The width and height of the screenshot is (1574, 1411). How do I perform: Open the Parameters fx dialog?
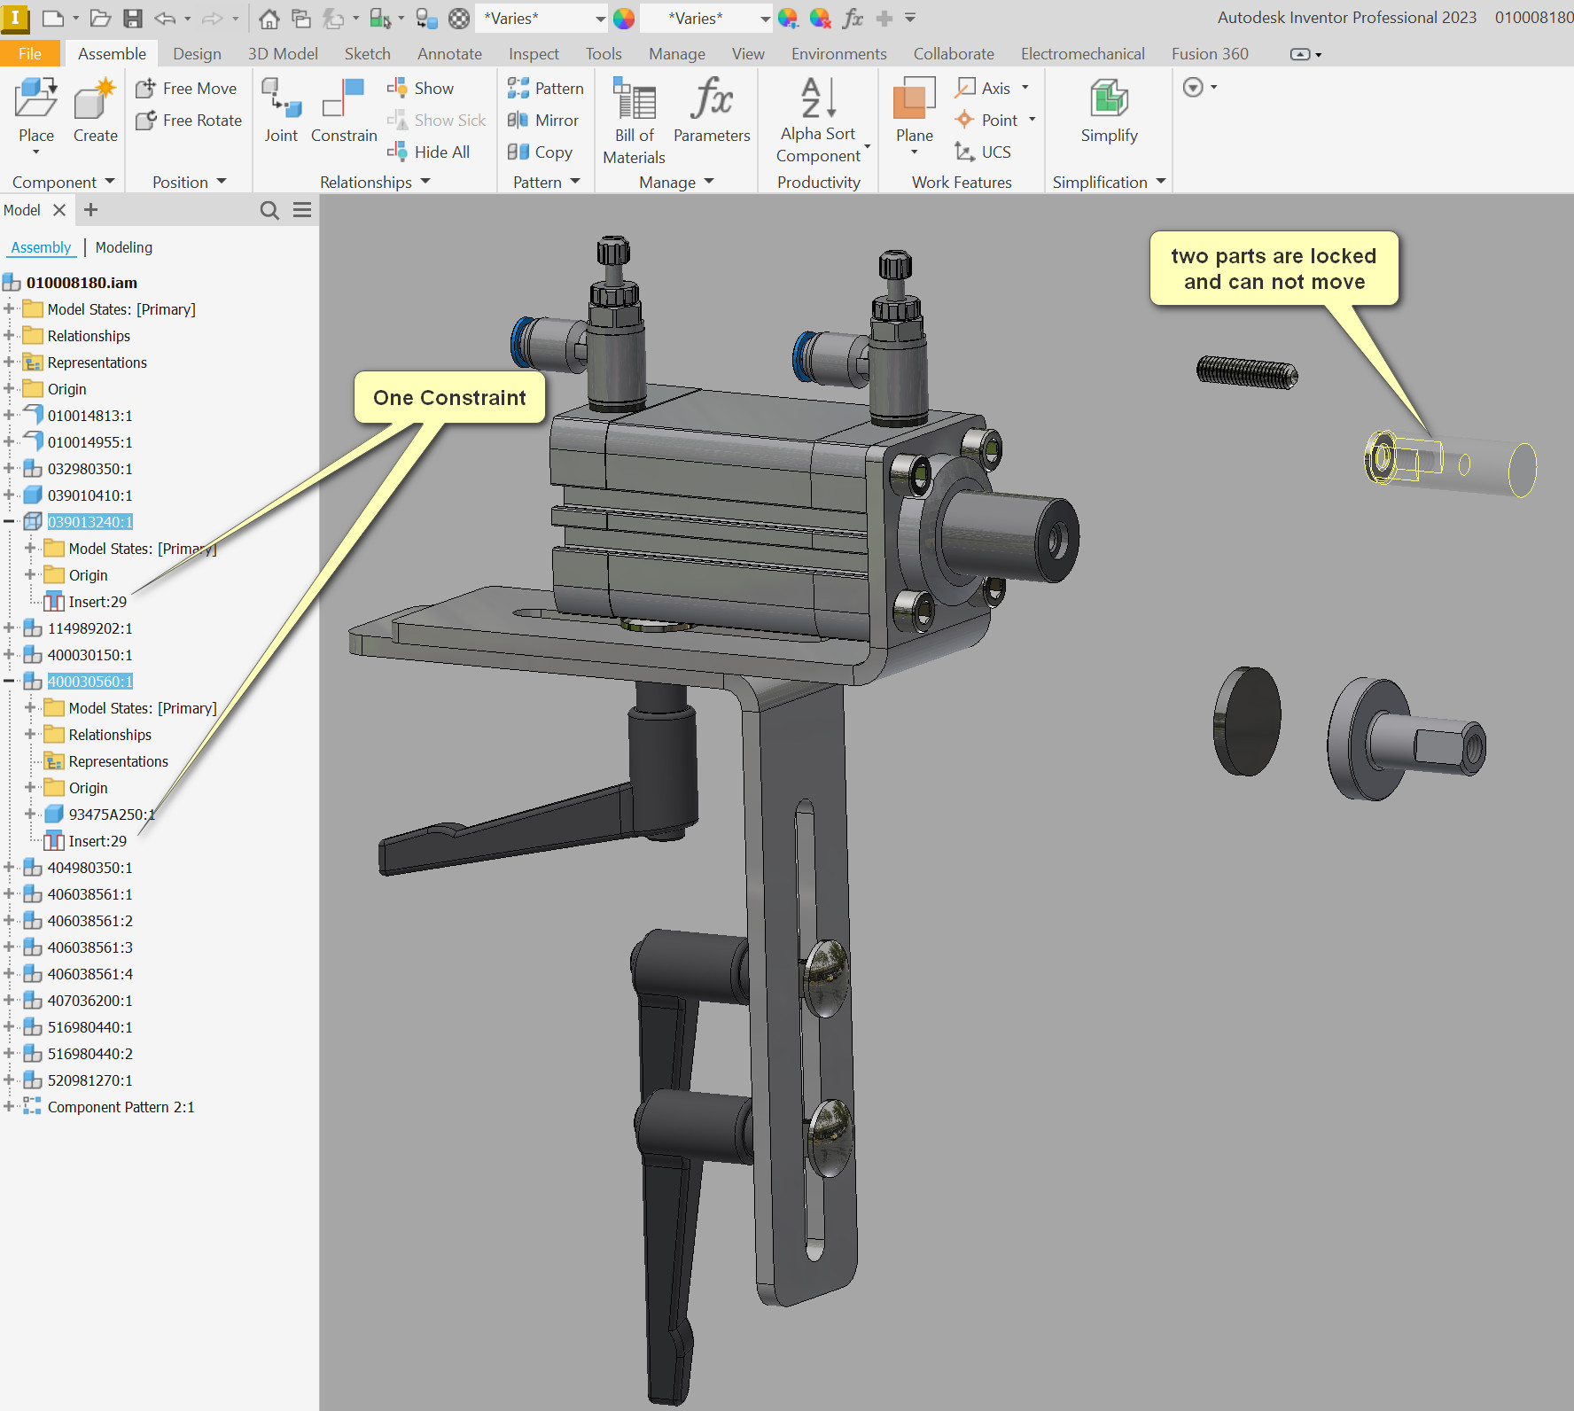pos(712,99)
